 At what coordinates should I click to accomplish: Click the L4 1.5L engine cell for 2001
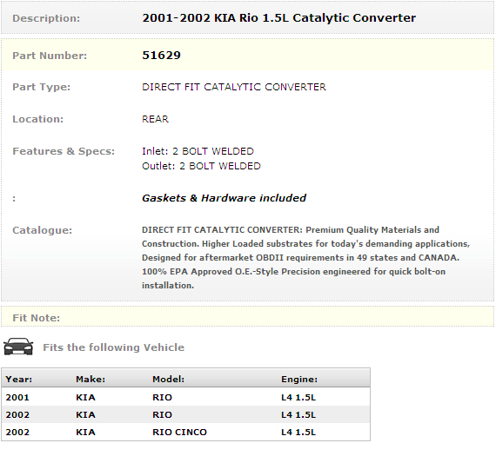298,397
